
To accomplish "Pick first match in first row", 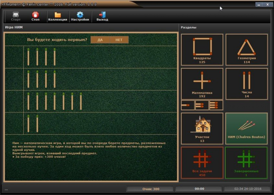I will coord(28,57).
